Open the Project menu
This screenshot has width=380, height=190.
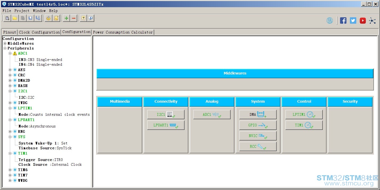22,11
